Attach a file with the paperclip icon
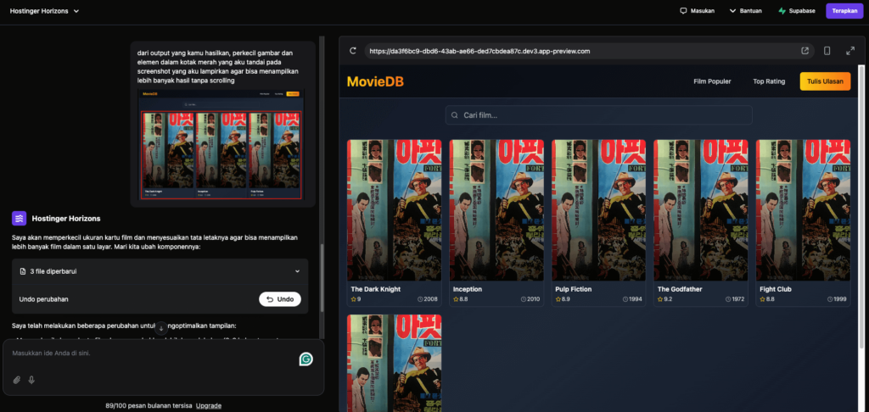 17,380
